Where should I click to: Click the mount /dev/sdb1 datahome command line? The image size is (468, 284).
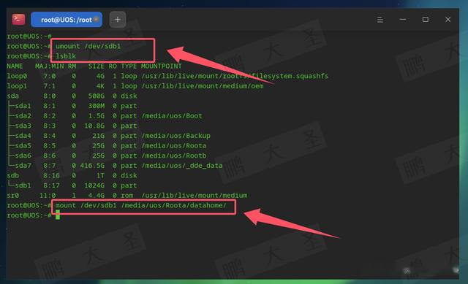141,205
